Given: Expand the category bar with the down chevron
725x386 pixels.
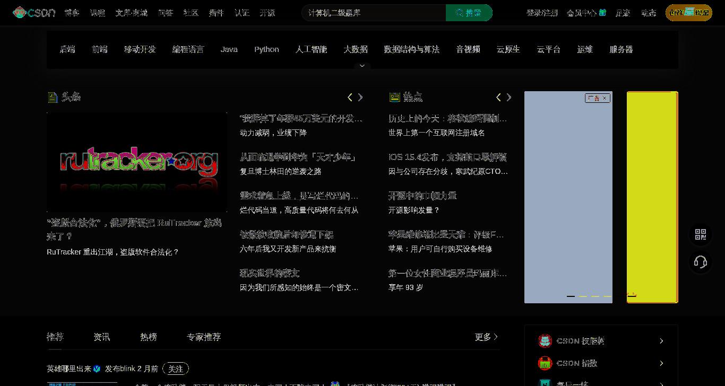Looking at the screenshot, I should [x=362, y=66].
